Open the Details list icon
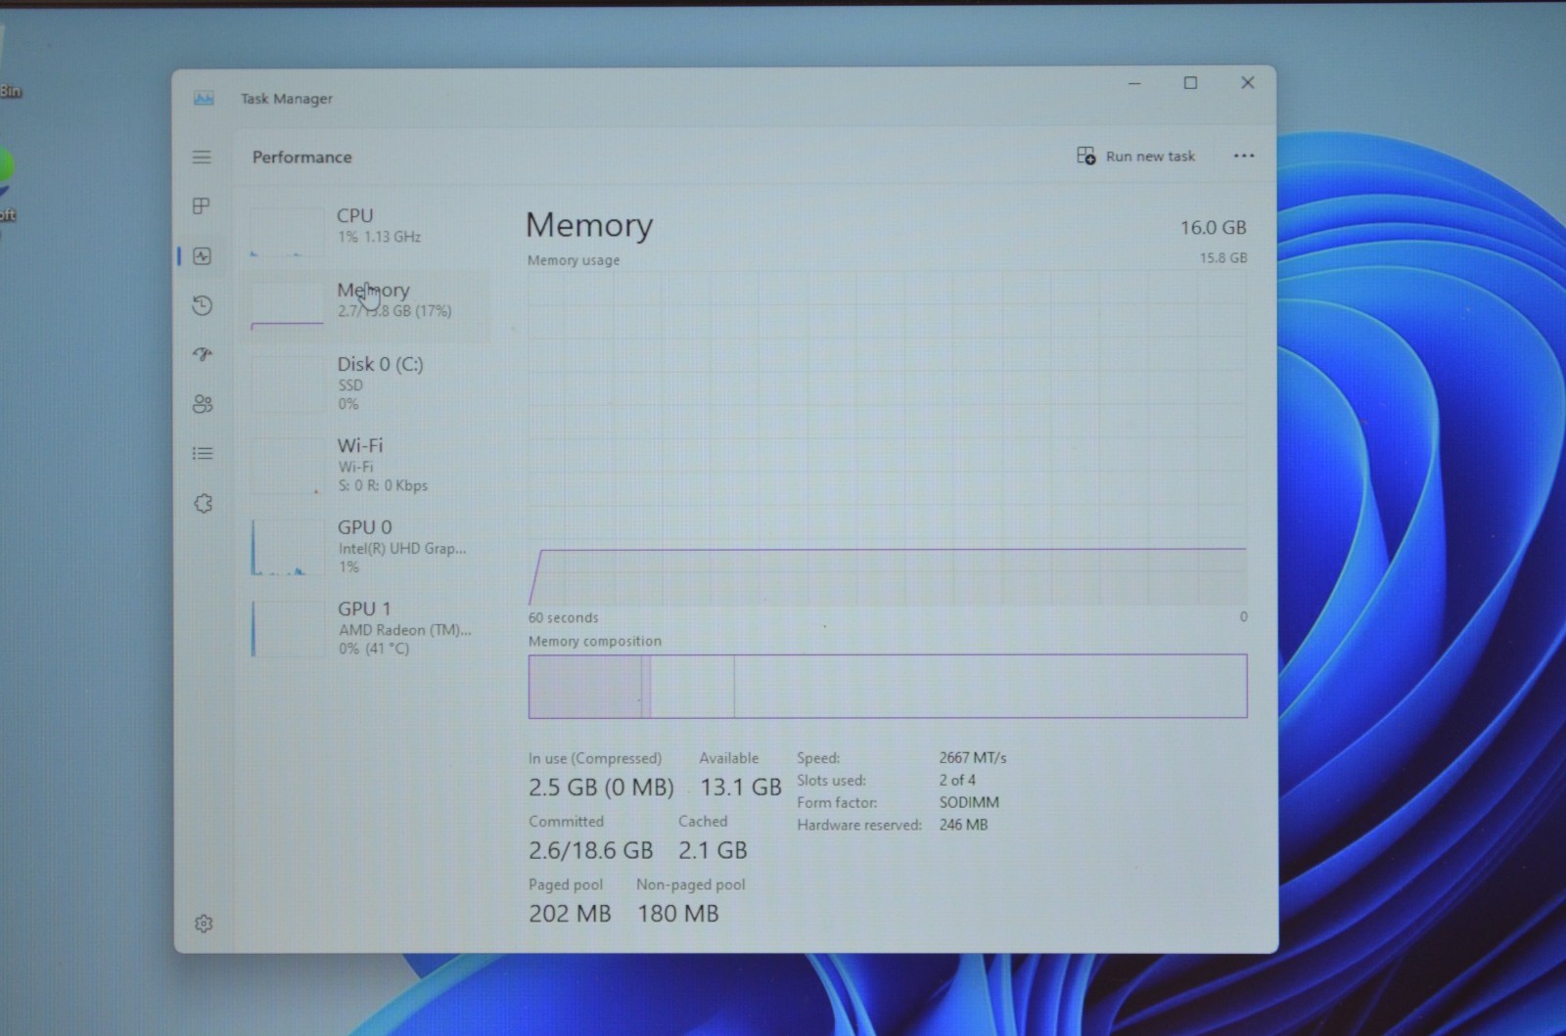1566x1036 pixels. coord(203,453)
